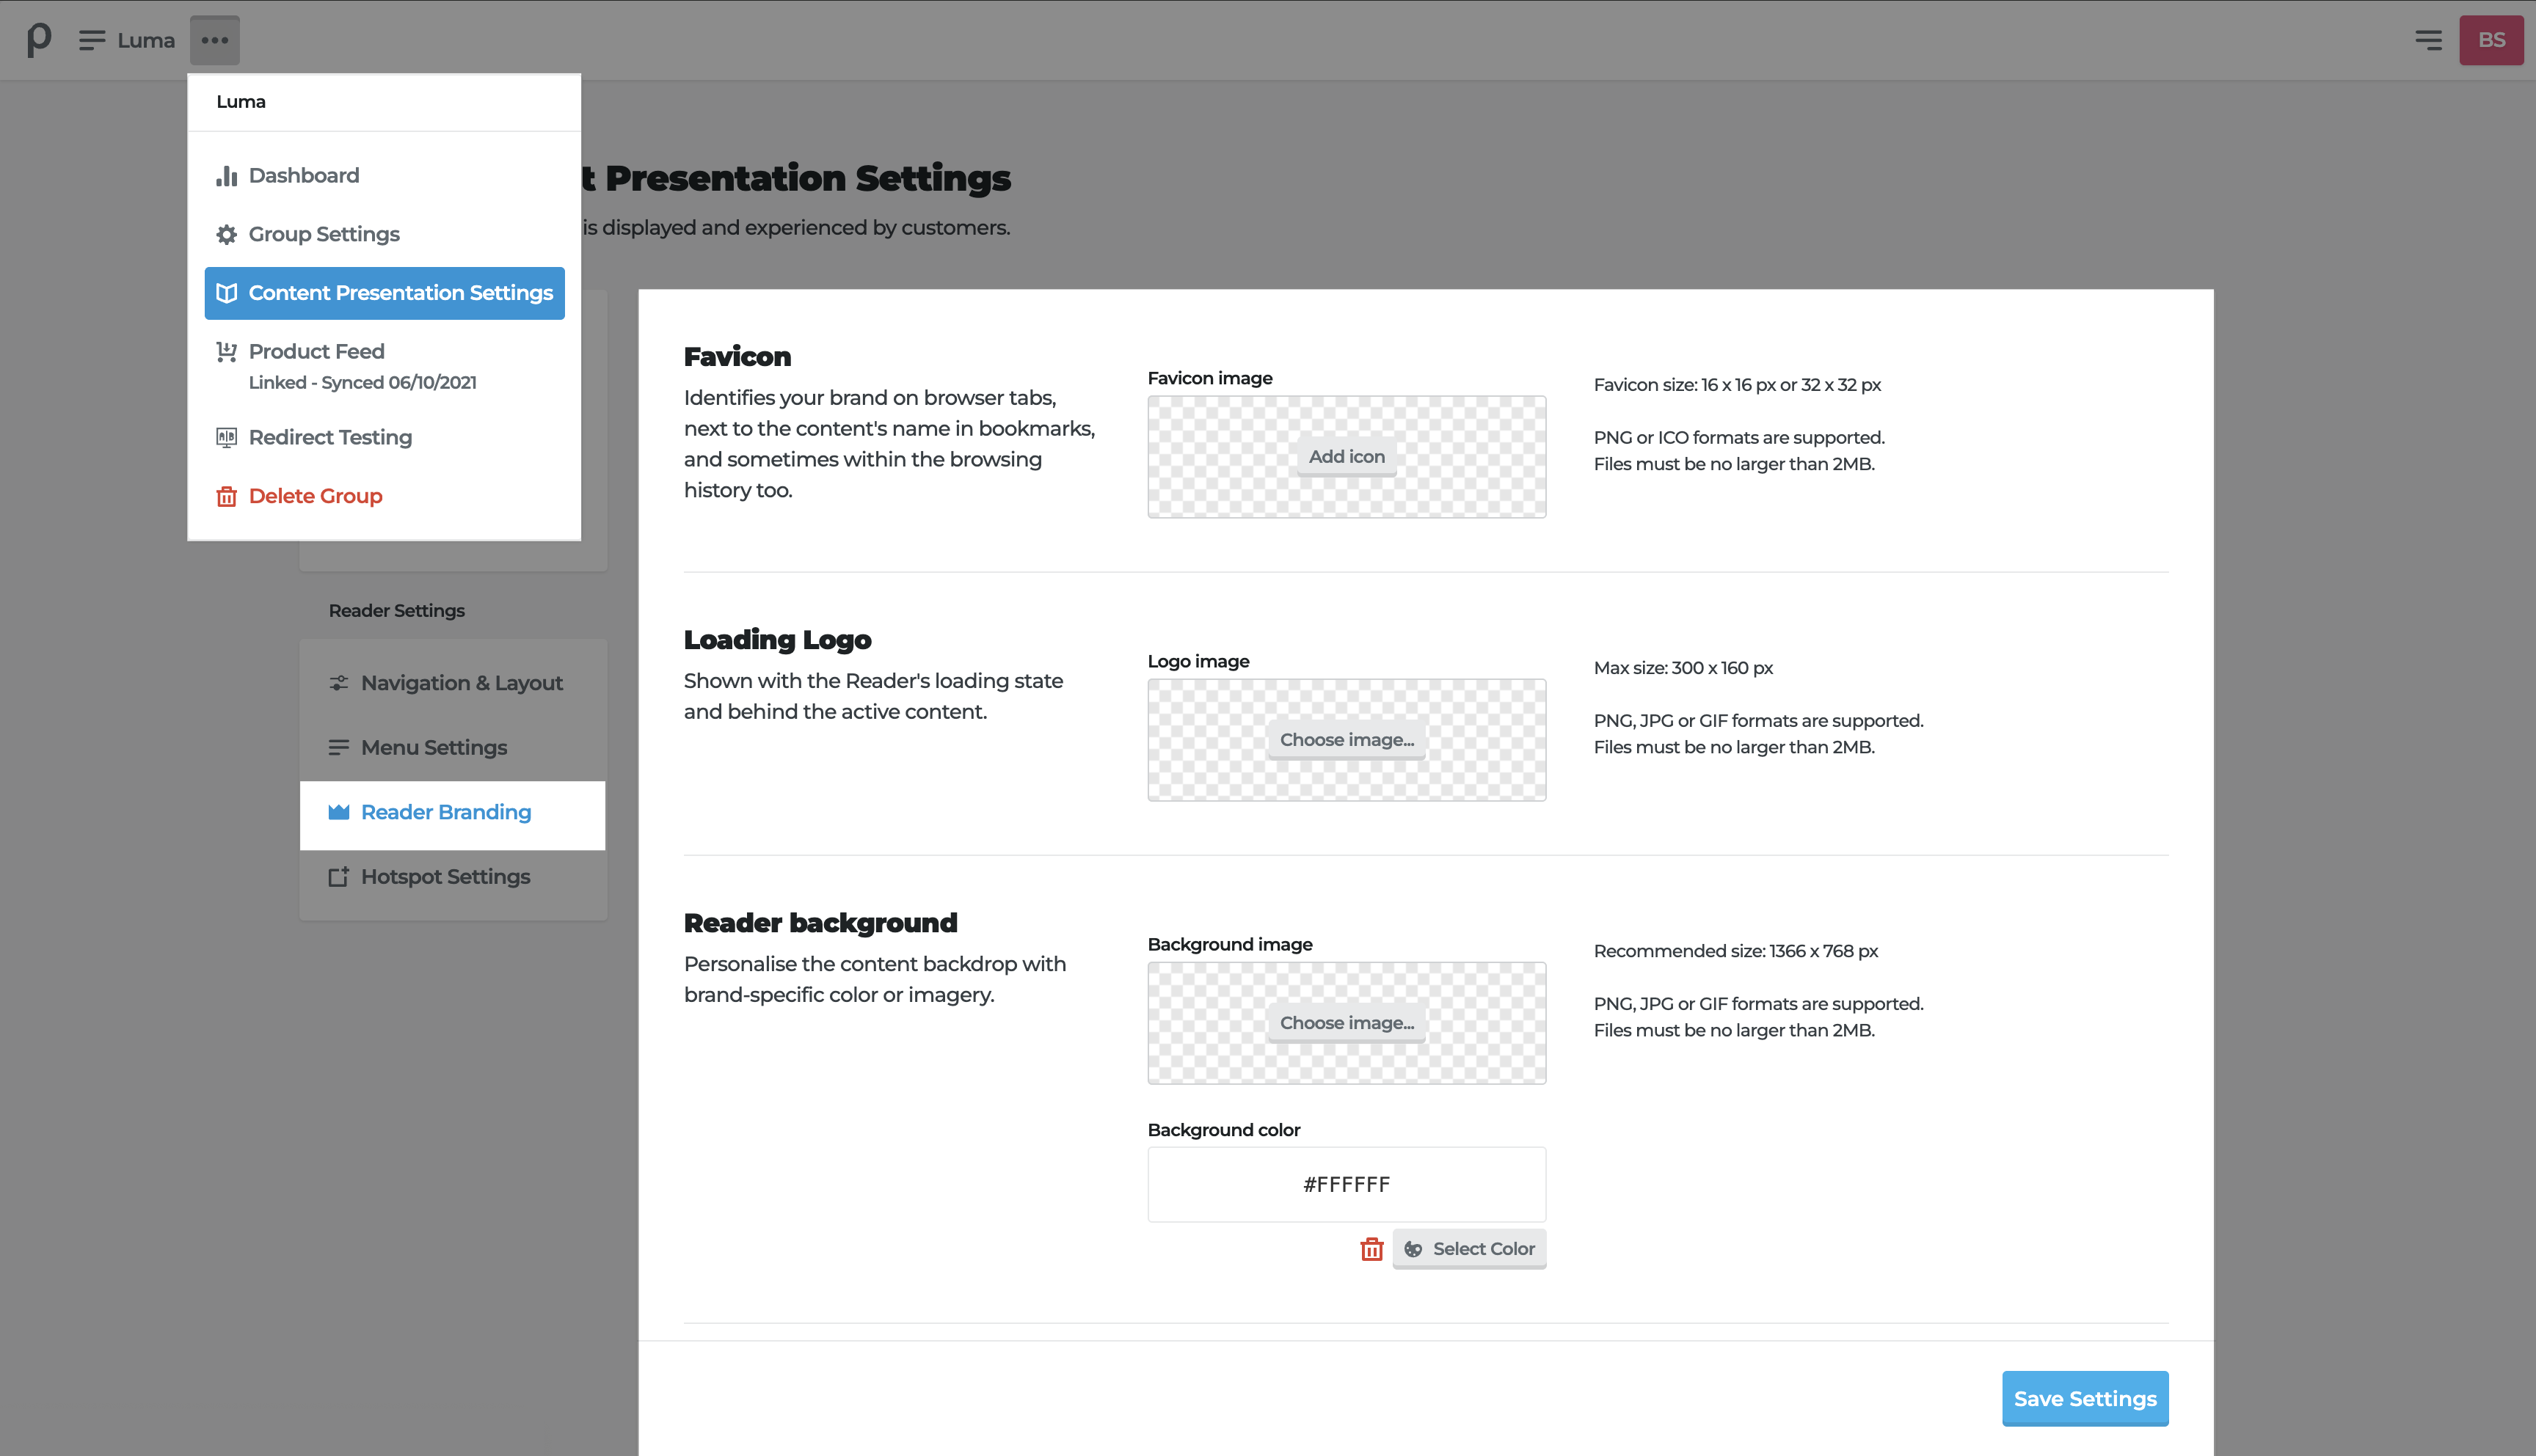
Task: Click the Add icon favicon button
Action: (x=1347, y=457)
